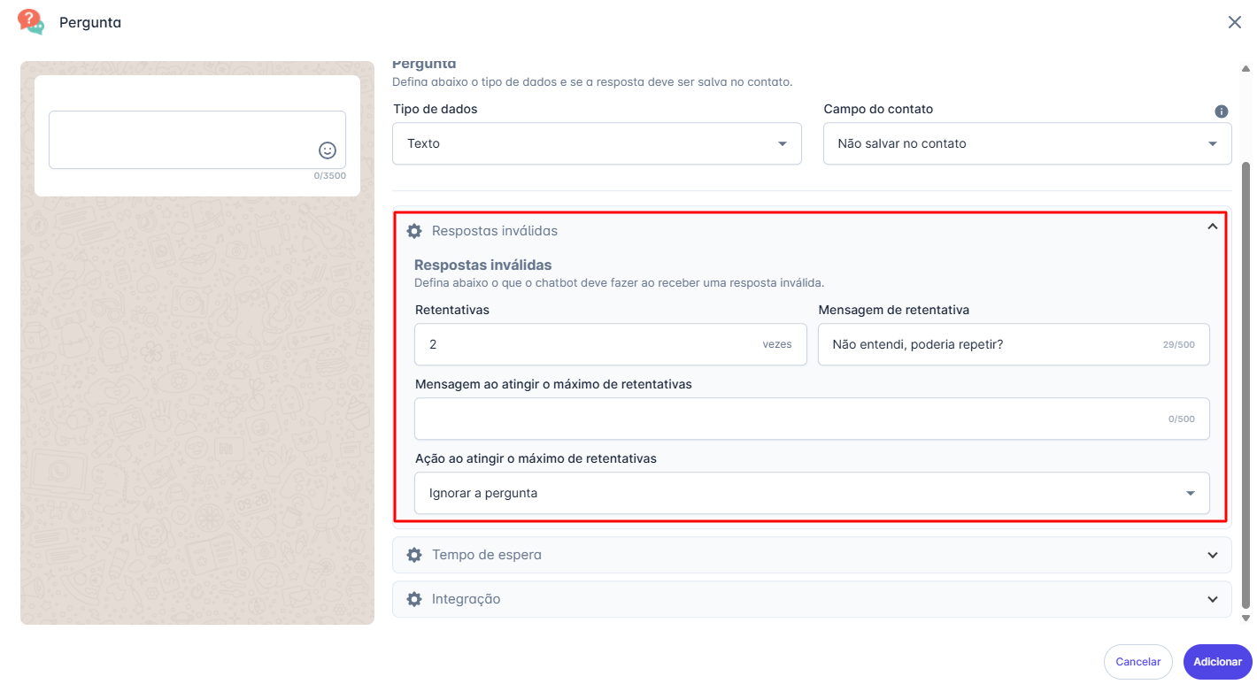Click the max retries message field
1257x692 pixels.
788,419
